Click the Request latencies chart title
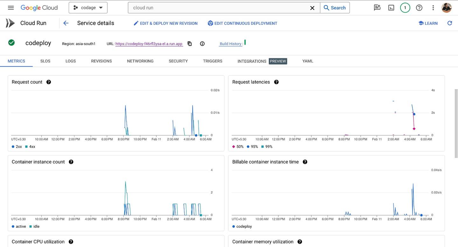The image size is (458, 247). tap(251, 82)
